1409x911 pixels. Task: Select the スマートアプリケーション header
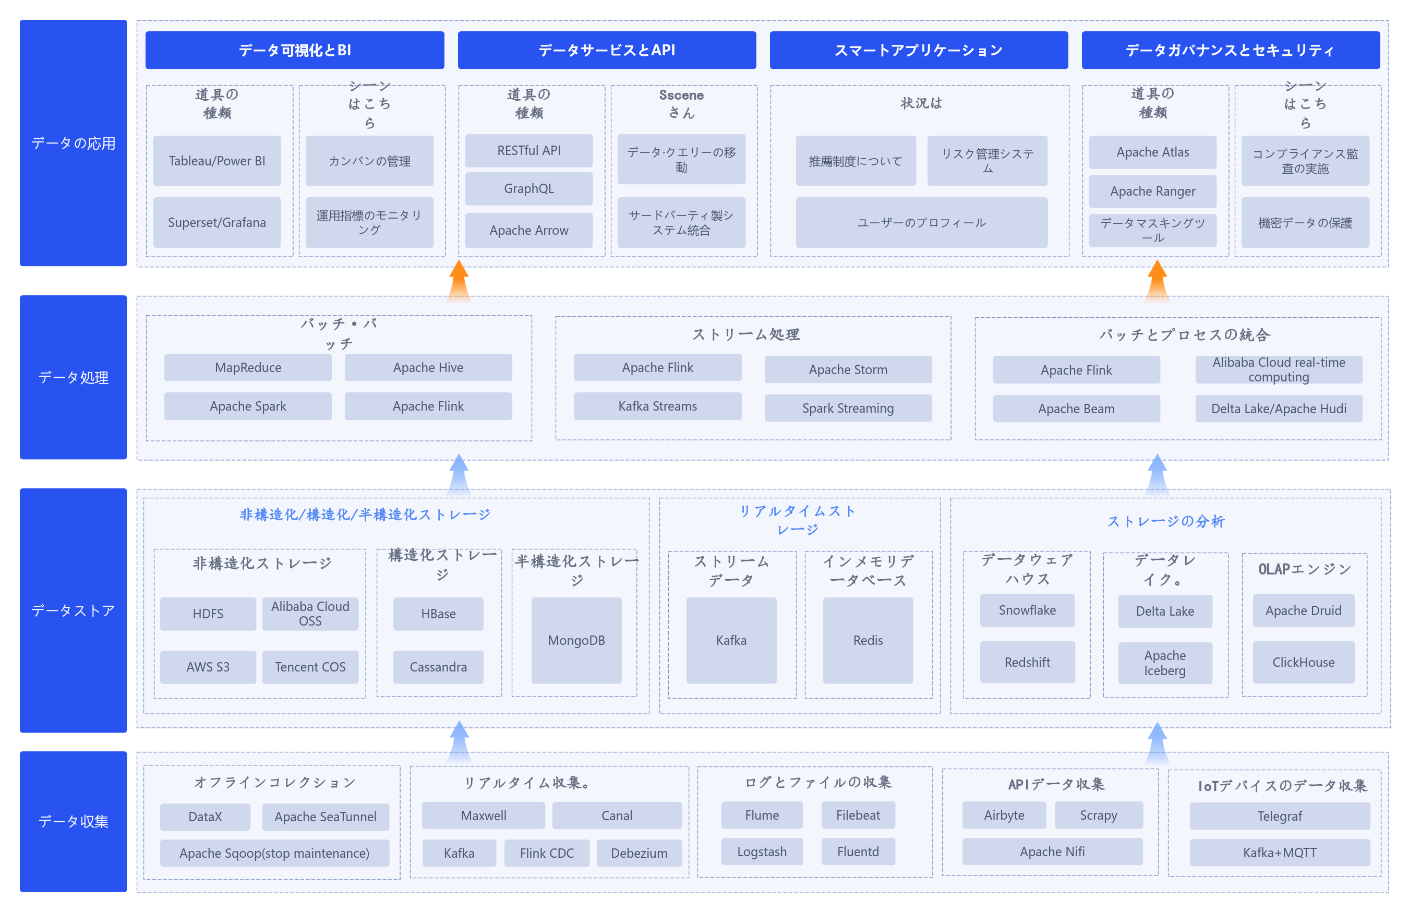(918, 50)
